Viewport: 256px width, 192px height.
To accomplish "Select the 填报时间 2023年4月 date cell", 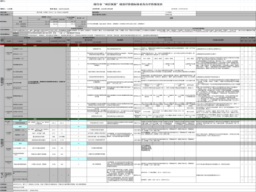I will click(103, 9).
